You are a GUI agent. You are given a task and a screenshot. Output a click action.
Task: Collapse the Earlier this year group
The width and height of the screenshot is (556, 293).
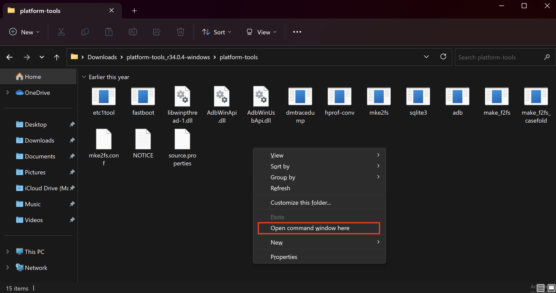84,77
